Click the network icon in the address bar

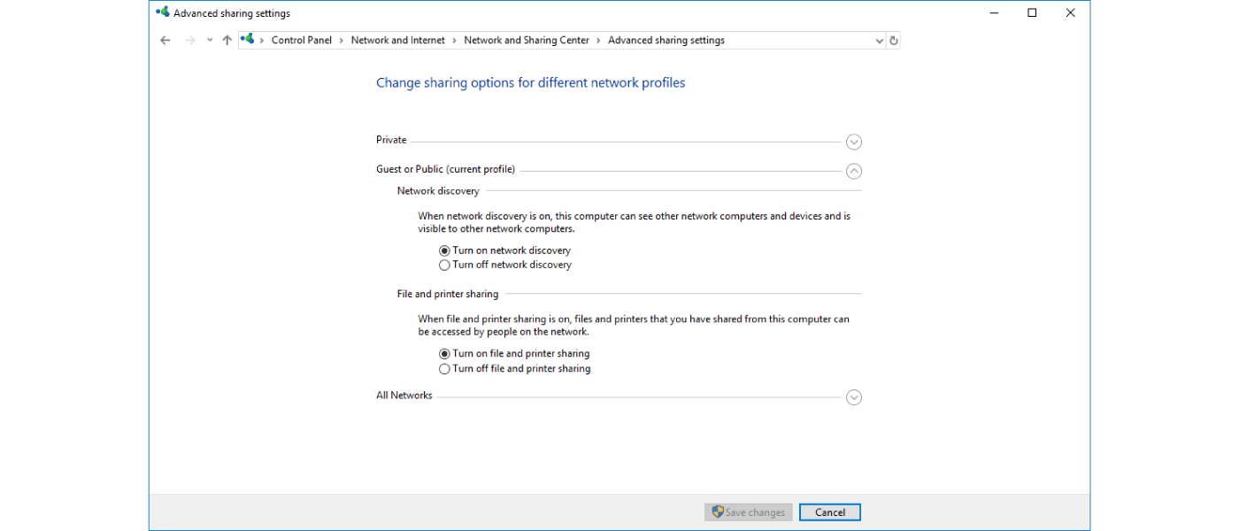tap(247, 40)
